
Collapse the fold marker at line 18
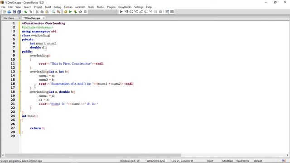20,91
